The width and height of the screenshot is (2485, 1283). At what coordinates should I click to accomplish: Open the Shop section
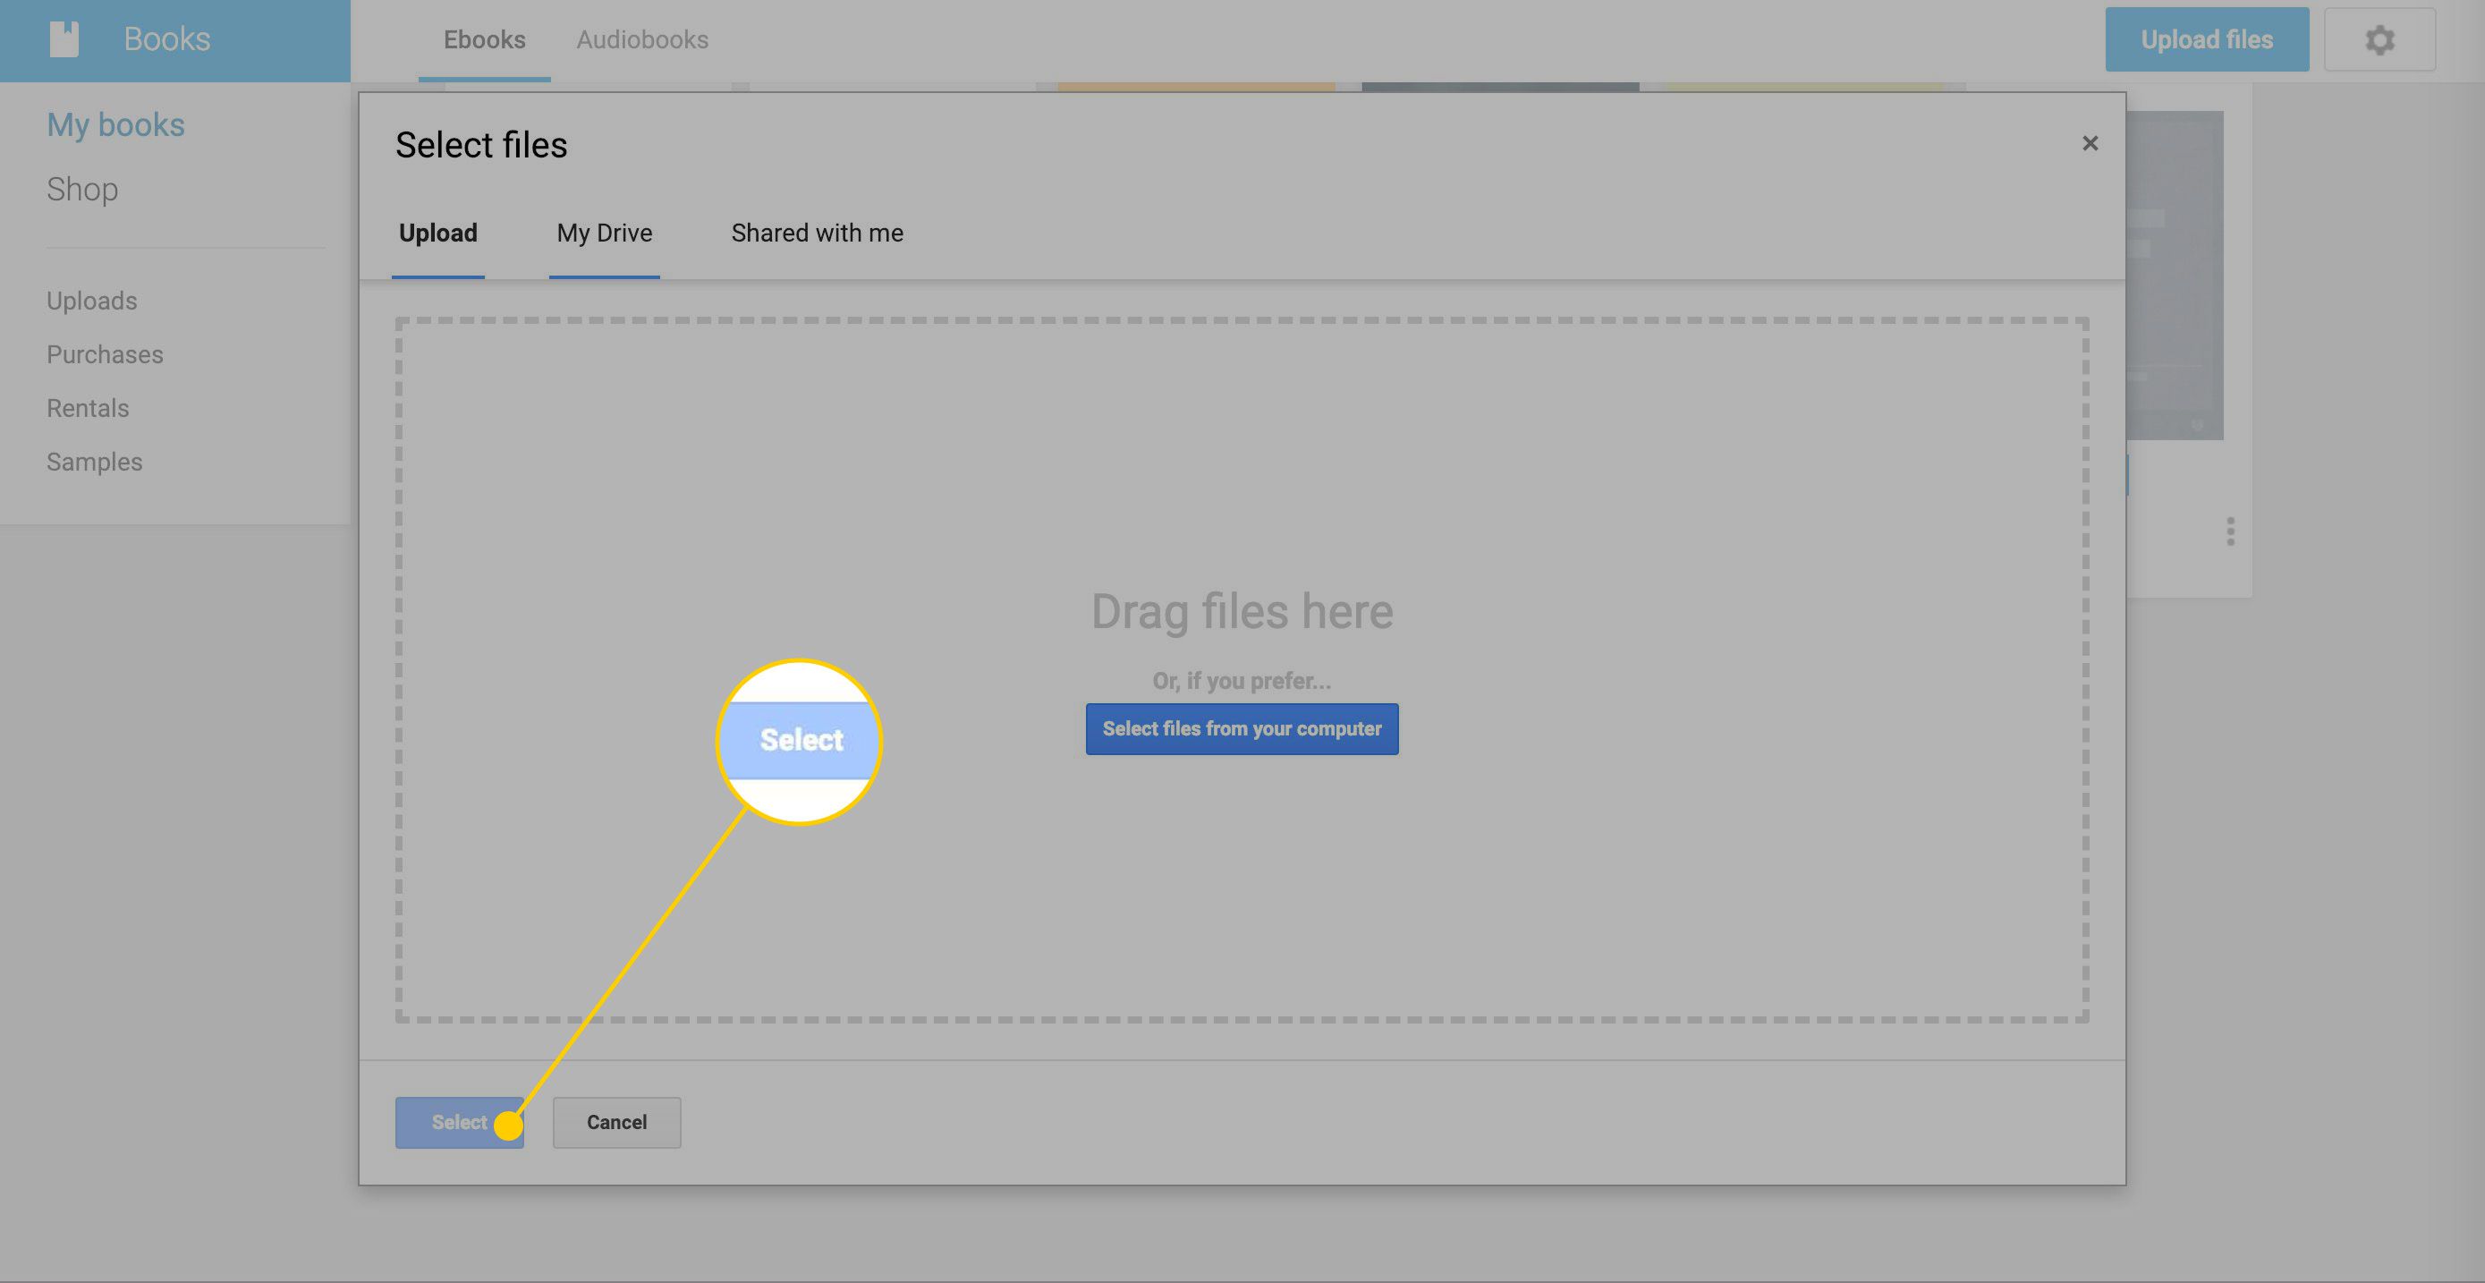click(x=81, y=188)
